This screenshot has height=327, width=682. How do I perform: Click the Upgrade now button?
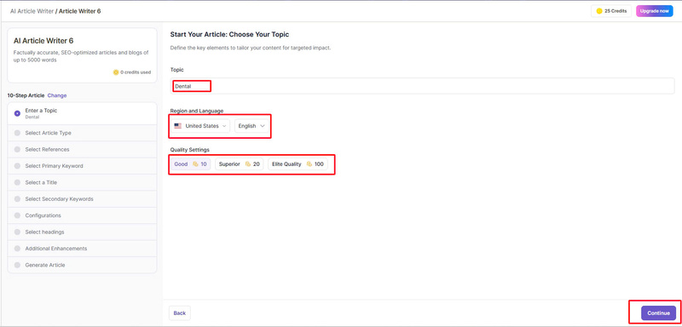point(654,11)
